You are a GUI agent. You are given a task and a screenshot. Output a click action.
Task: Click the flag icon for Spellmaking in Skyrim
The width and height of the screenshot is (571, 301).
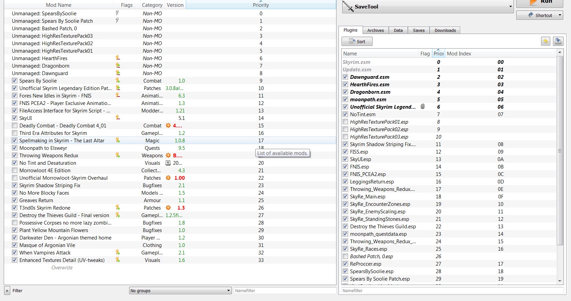pyautogui.click(x=118, y=140)
